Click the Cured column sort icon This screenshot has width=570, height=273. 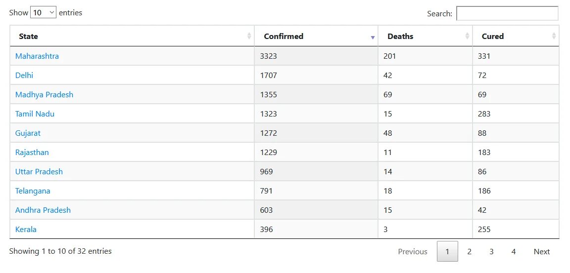[554, 36]
